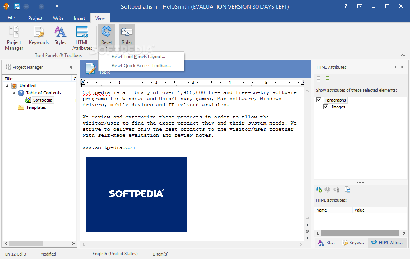Select the Untitled project item
Image resolution: width=410 pixels, height=259 pixels.
pos(28,85)
